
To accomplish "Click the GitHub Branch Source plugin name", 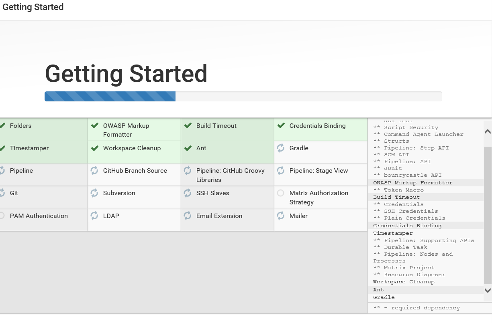I will 135,170.
